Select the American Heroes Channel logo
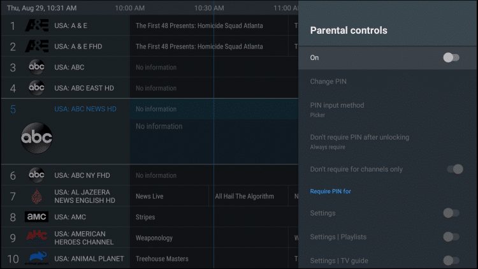The height and width of the screenshot is (269, 478). point(36,236)
